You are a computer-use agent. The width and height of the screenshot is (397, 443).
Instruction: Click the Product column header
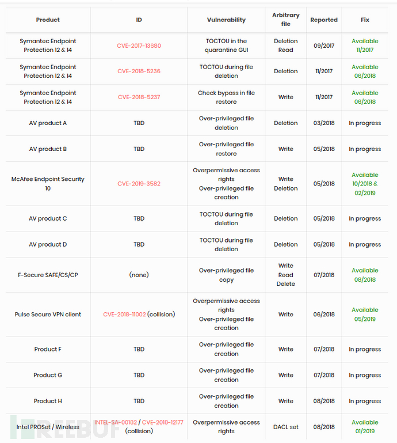[x=48, y=20]
